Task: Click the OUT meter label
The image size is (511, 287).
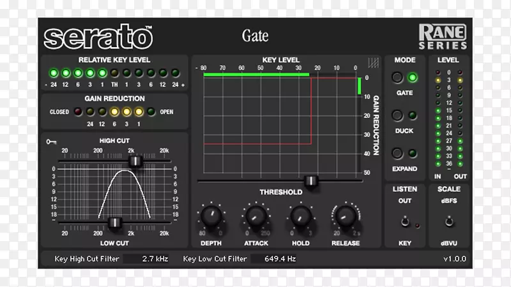Action: 460,177
